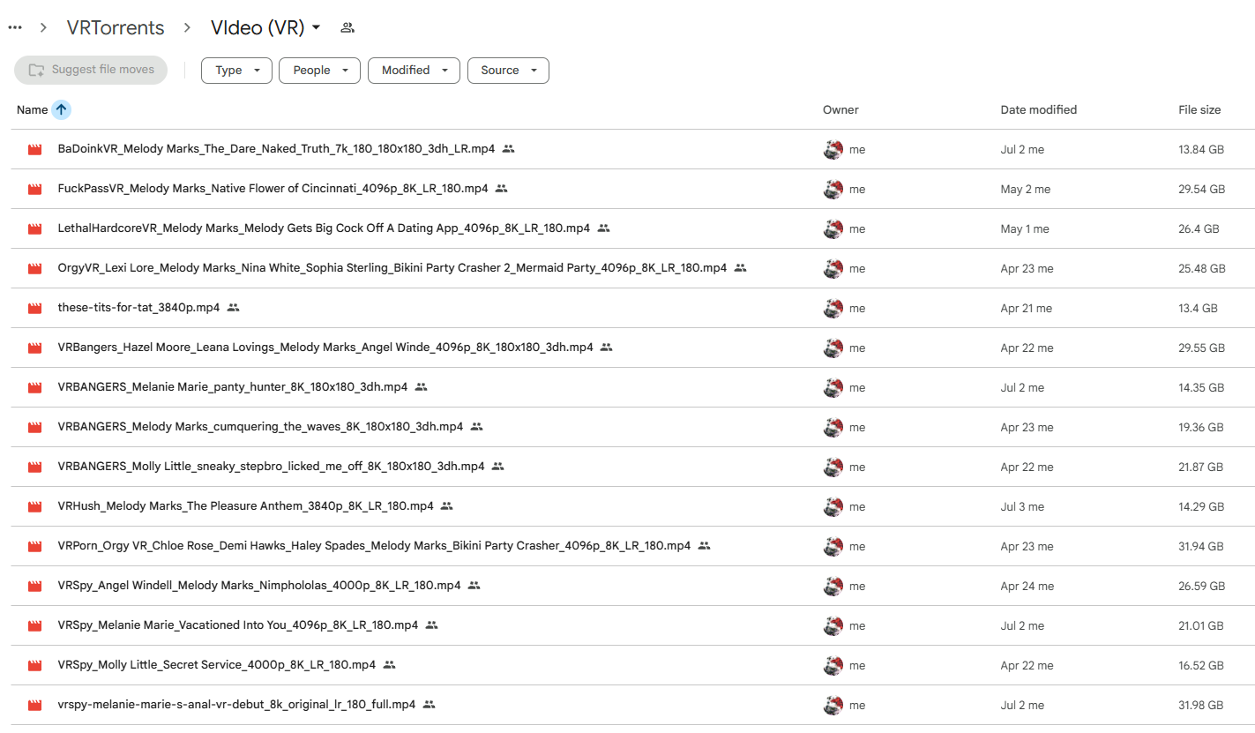This screenshot has height=733, width=1255.
Task: Select the VRPorn_Orgy VR_Chloe Rose file
Action: coord(374,546)
